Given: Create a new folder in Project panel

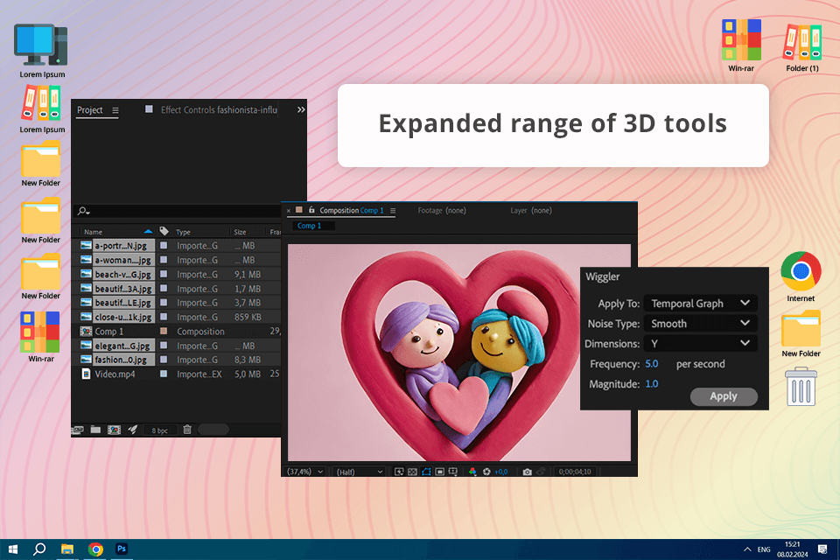Looking at the screenshot, I should point(96,430).
